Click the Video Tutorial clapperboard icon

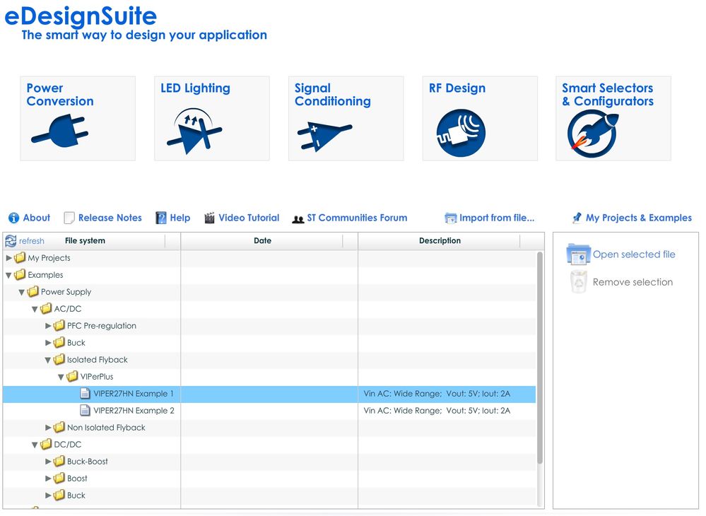[x=209, y=218]
